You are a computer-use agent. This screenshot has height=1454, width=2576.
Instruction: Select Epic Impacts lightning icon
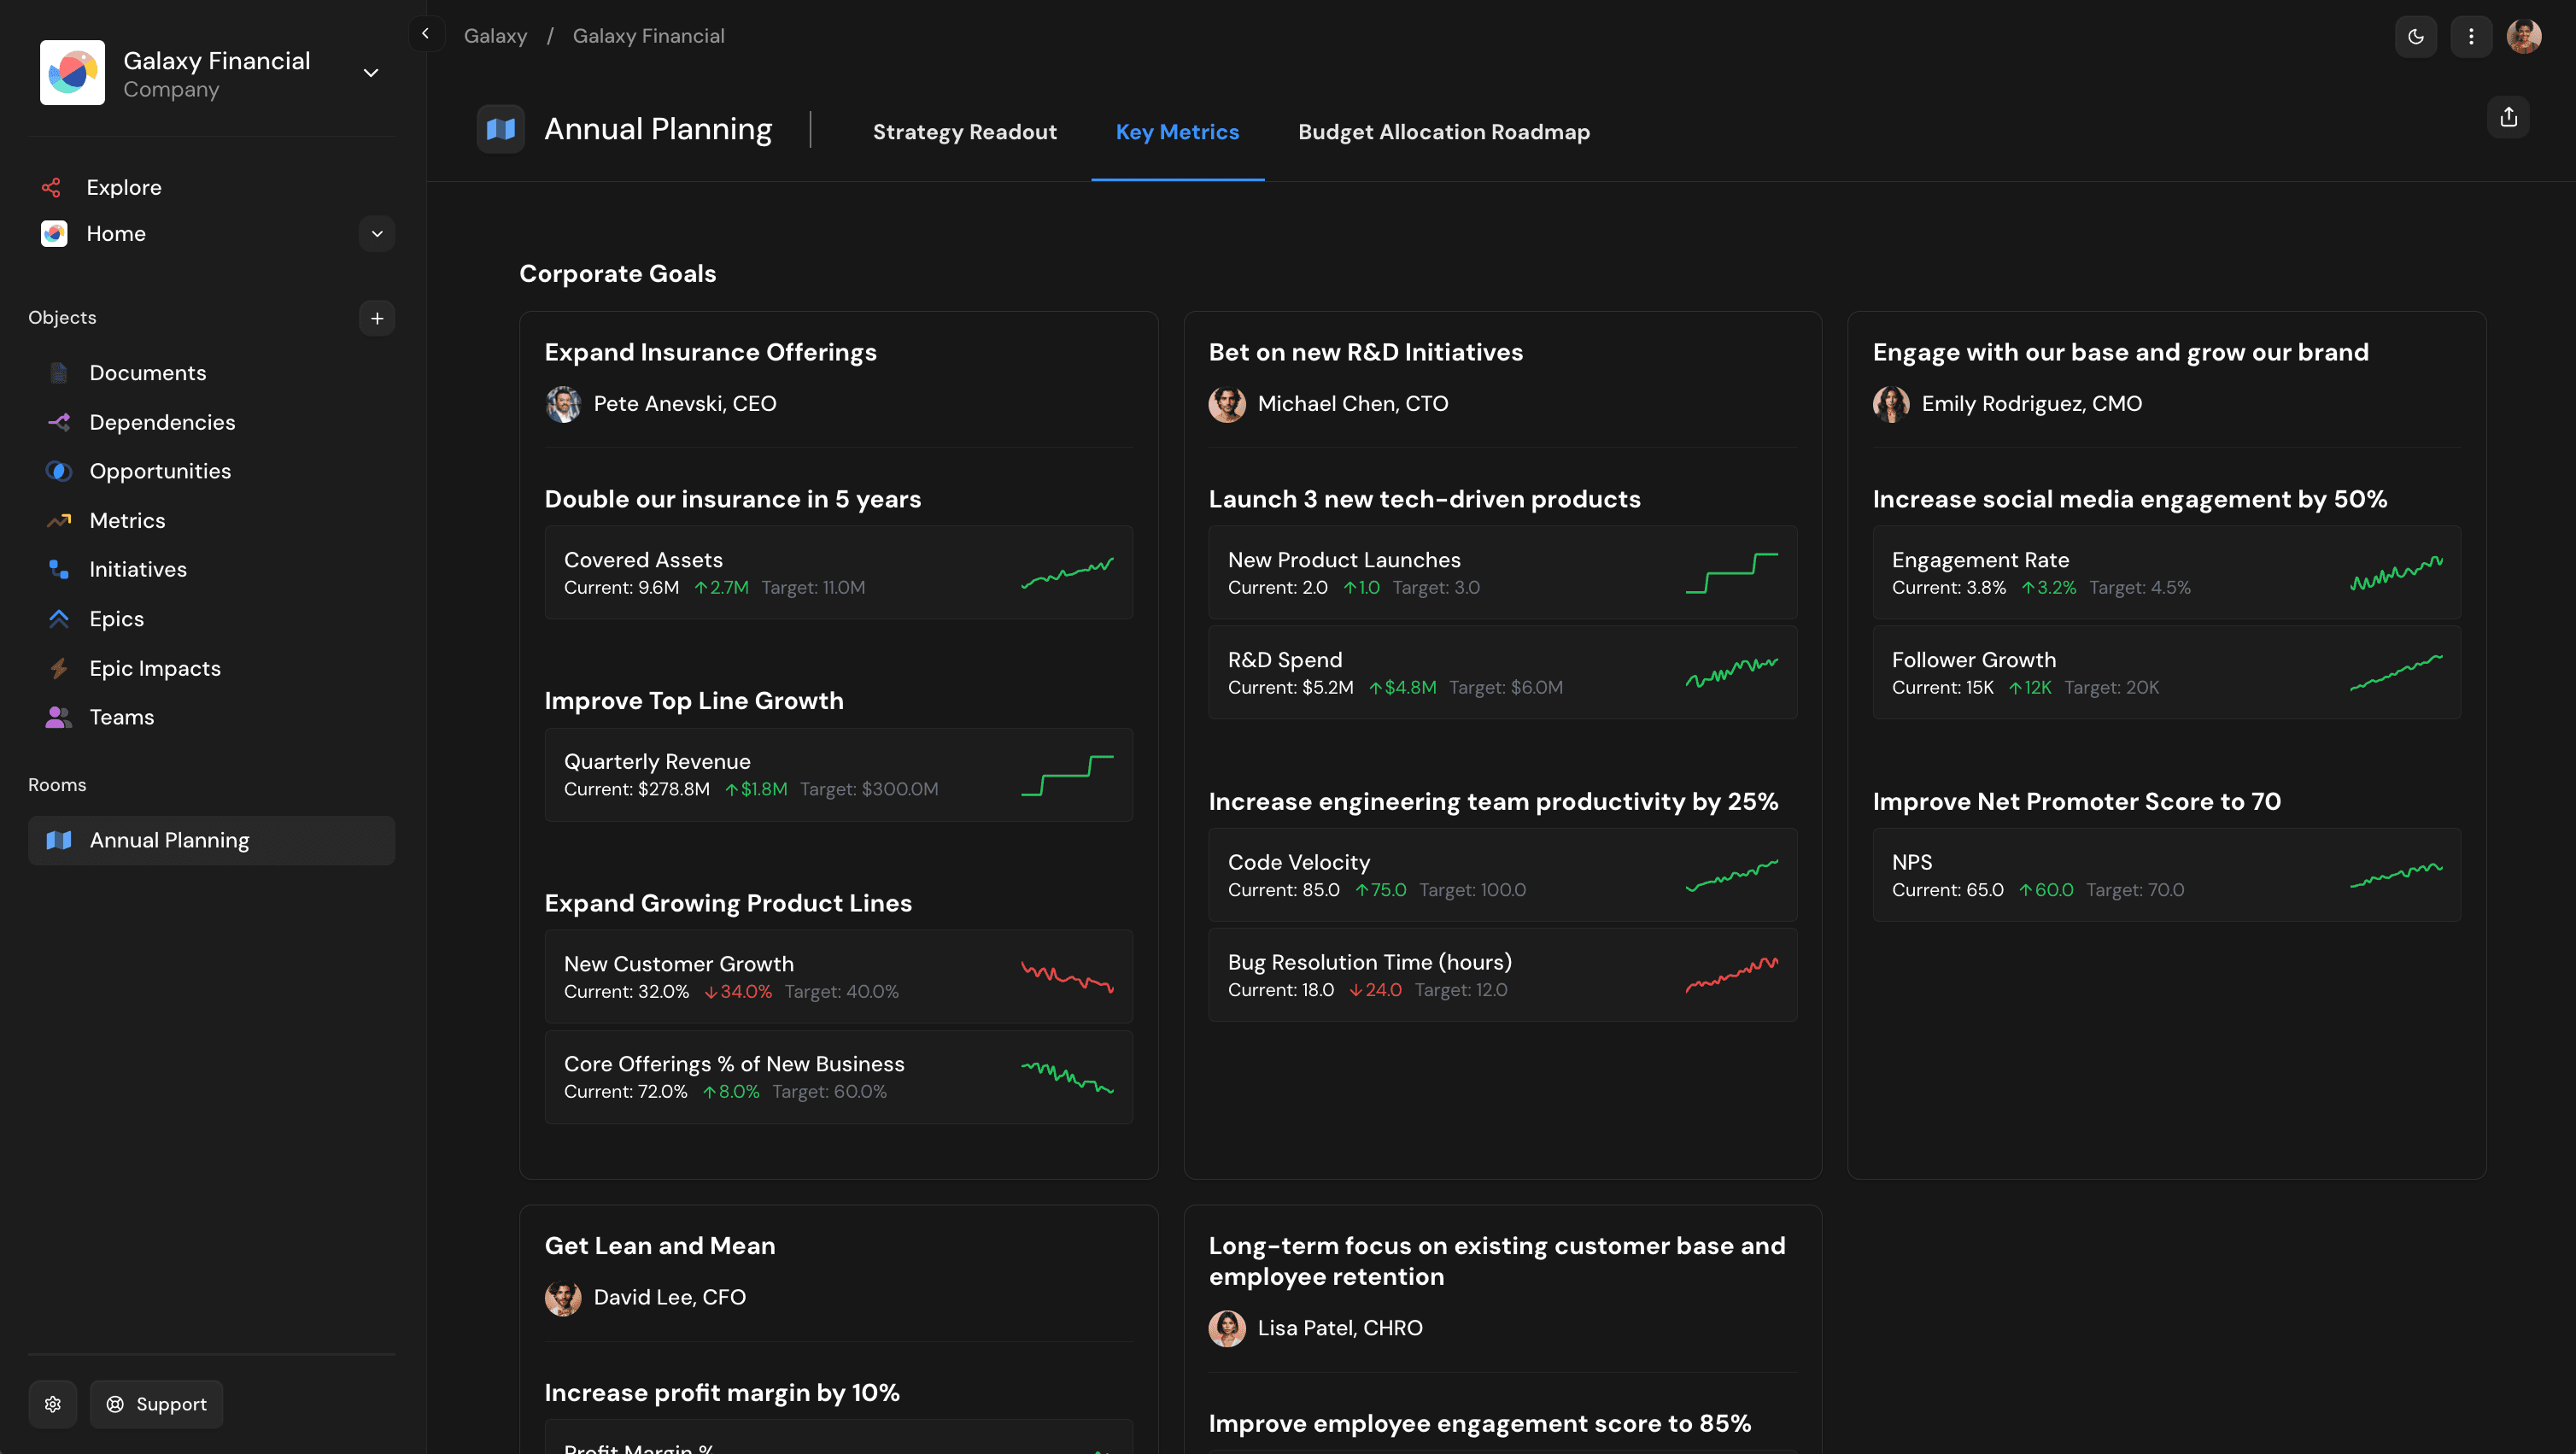(59, 668)
